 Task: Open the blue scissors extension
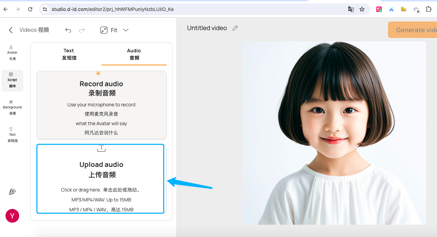pyautogui.click(x=391, y=9)
